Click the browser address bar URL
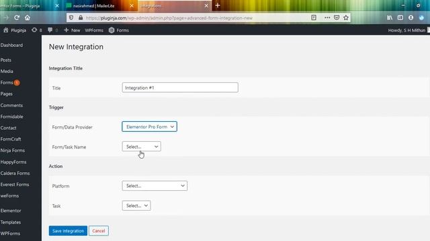Viewport: 430px width, 241px height. (x=169, y=18)
